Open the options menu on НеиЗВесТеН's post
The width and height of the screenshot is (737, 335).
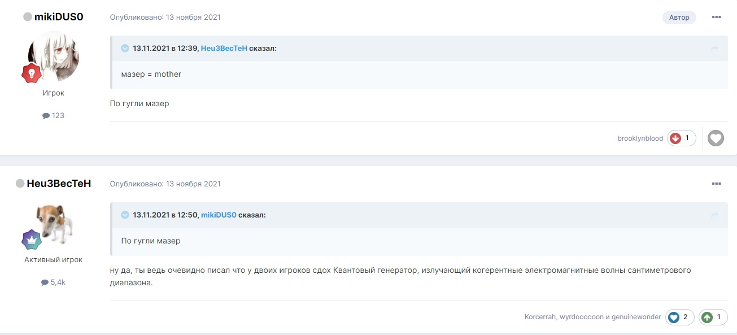(x=716, y=184)
